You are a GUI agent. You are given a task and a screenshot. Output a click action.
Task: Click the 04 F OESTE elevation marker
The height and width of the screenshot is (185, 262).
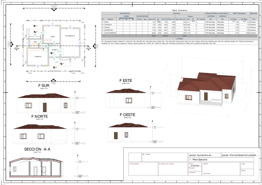tap(11, 44)
